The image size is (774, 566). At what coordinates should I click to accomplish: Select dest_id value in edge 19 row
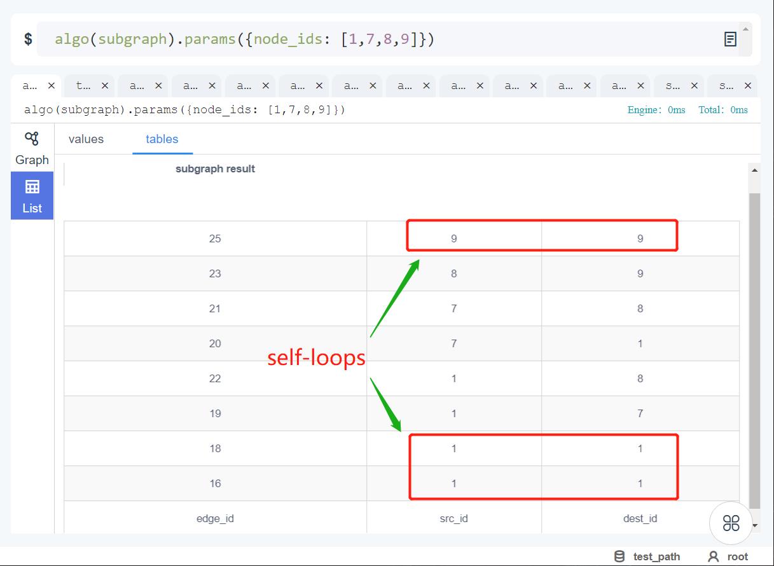tap(640, 413)
